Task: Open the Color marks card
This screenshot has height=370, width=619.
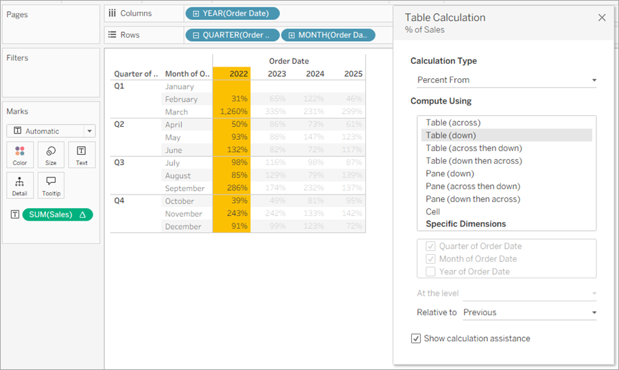Action: tap(20, 156)
